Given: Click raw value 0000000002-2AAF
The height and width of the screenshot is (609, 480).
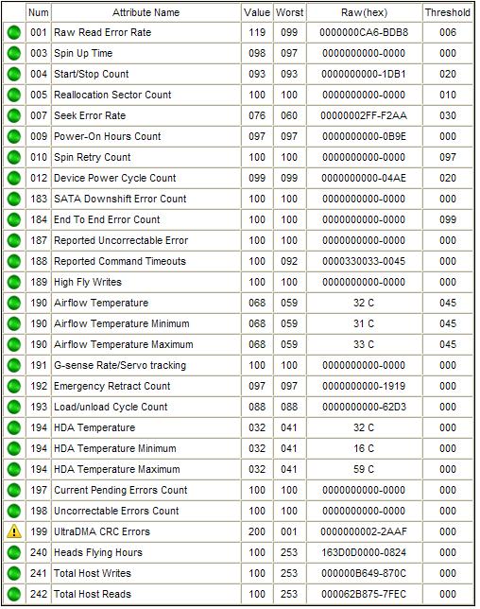Looking at the screenshot, I should [x=364, y=531].
